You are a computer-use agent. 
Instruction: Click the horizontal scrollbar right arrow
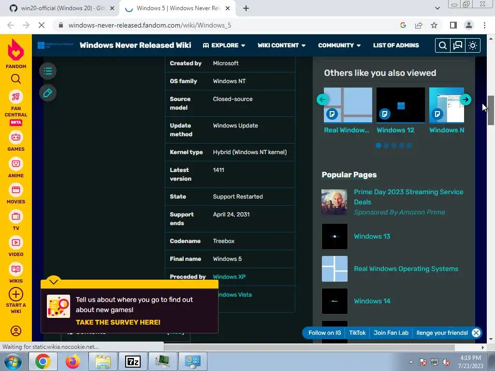point(483,347)
